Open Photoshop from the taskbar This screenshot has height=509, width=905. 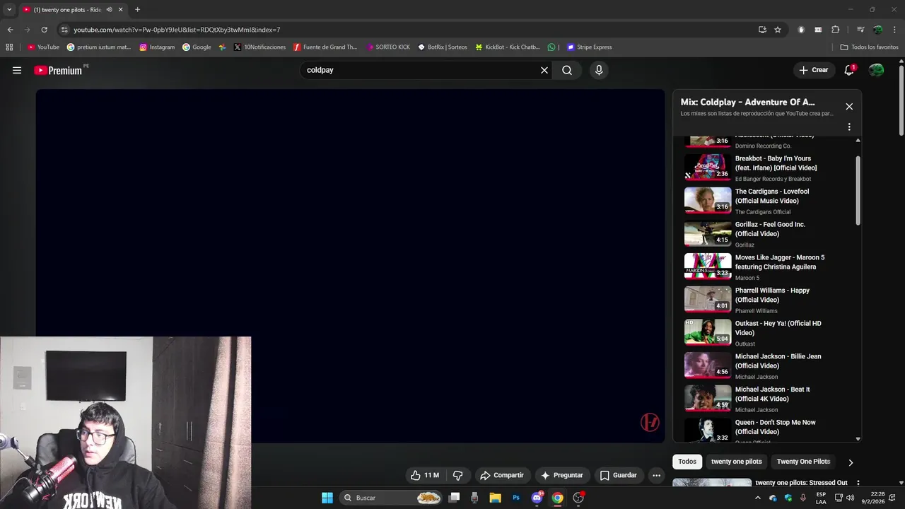click(x=516, y=498)
